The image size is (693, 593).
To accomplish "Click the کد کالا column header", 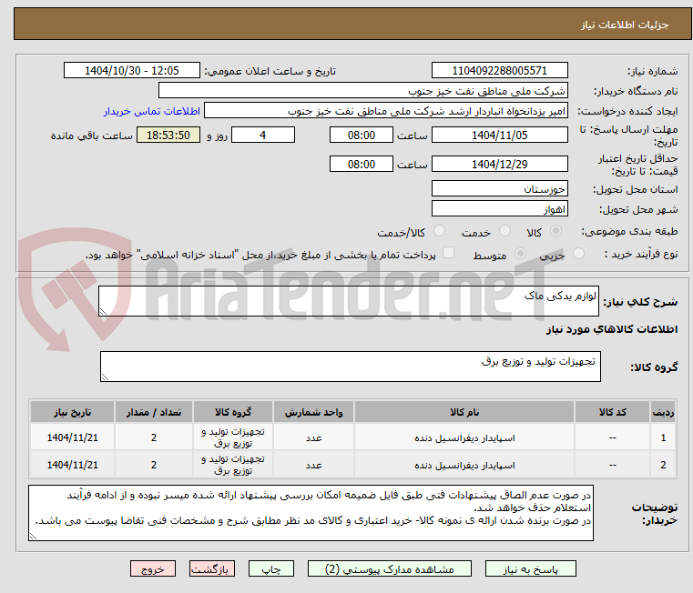I will pyautogui.click(x=612, y=412).
